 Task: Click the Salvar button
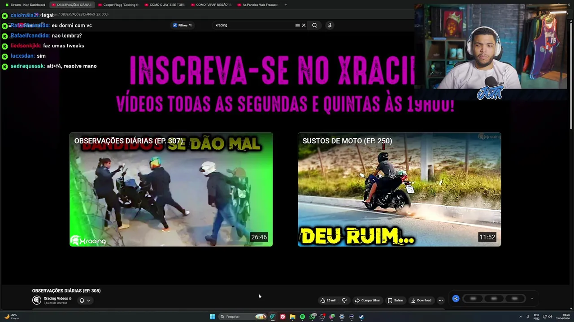tap(395, 300)
